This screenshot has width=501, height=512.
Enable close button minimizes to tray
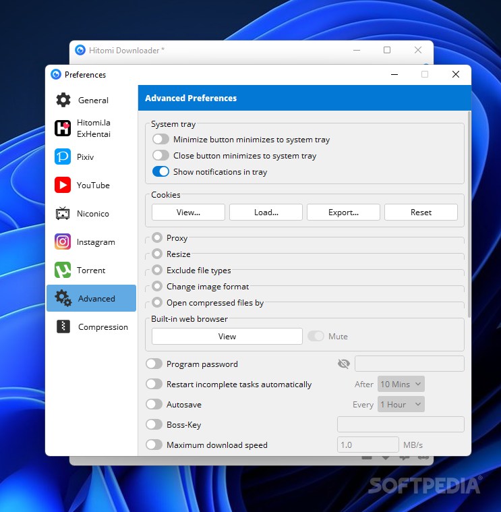point(160,155)
